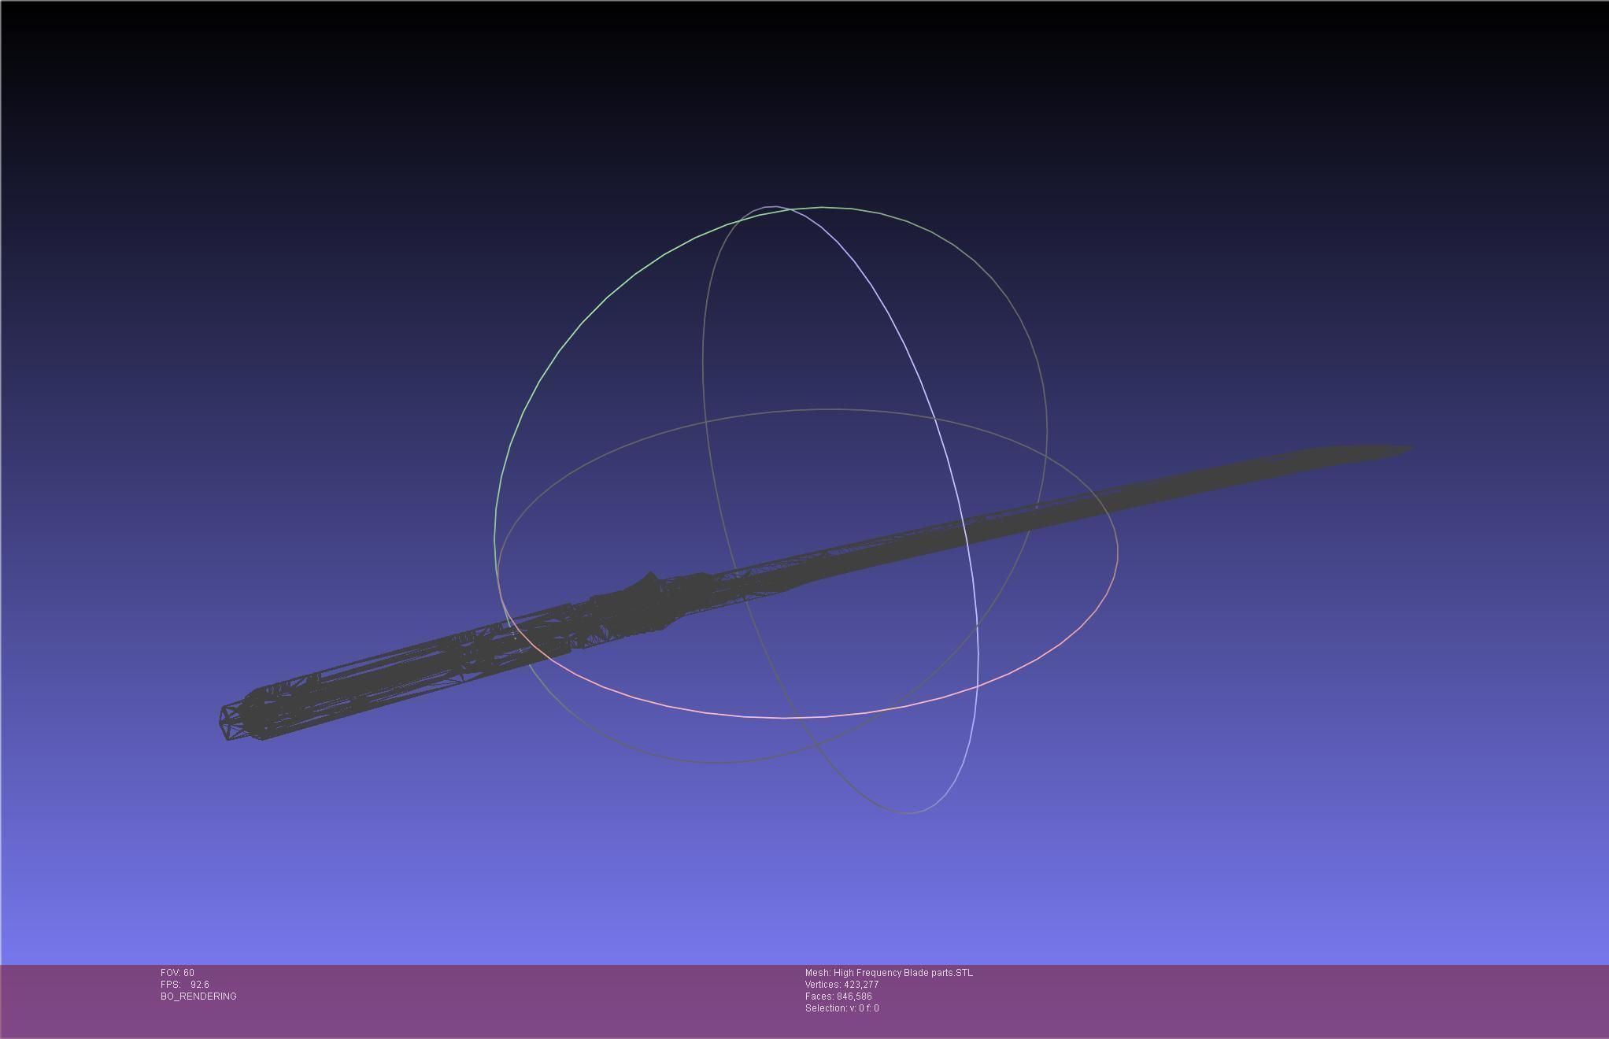This screenshot has width=1609, height=1039.
Task: Click the Selection: v: 0 f: 0 text
Action: click(841, 1008)
